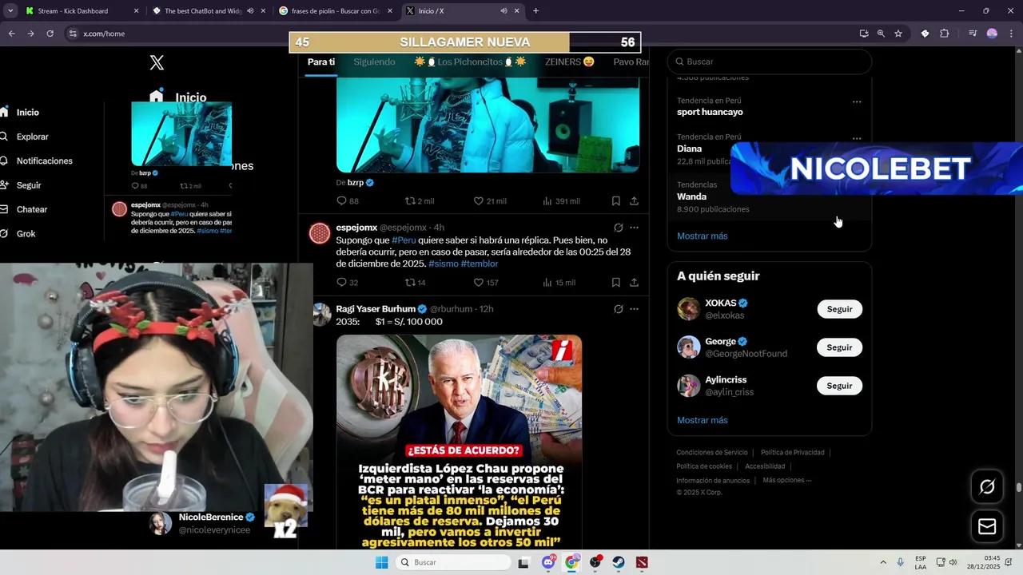This screenshot has width=1023, height=575.
Task: Open a new browser tab
Action: point(535,11)
